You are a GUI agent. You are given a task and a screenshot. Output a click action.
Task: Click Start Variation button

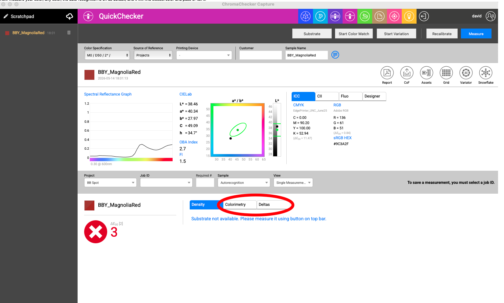(x=396, y=33)
